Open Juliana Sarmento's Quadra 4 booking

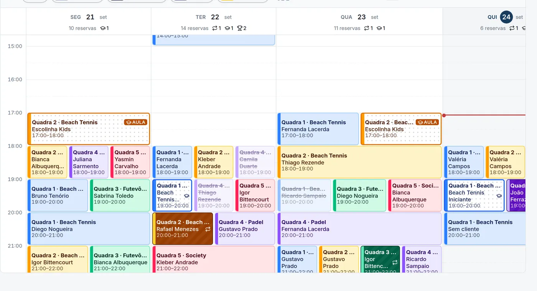pos(89,162)
